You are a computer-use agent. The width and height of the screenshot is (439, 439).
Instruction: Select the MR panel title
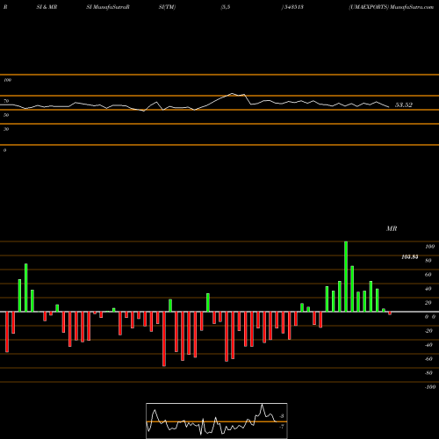click(x=392, y=228)
